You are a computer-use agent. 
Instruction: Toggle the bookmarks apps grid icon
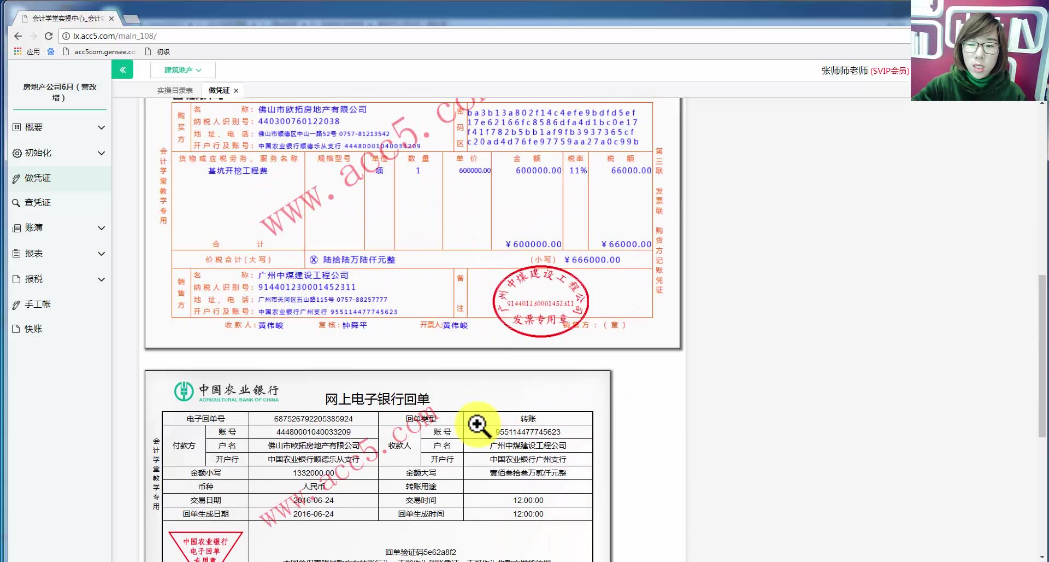(x=17, y=51)
